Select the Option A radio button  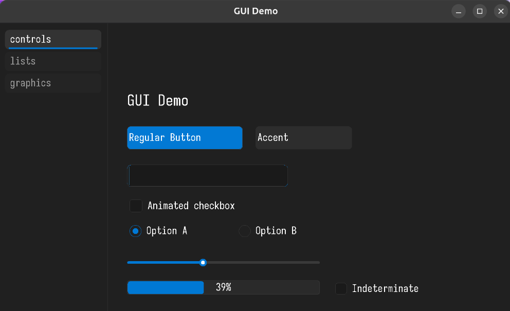click(135, 231)
